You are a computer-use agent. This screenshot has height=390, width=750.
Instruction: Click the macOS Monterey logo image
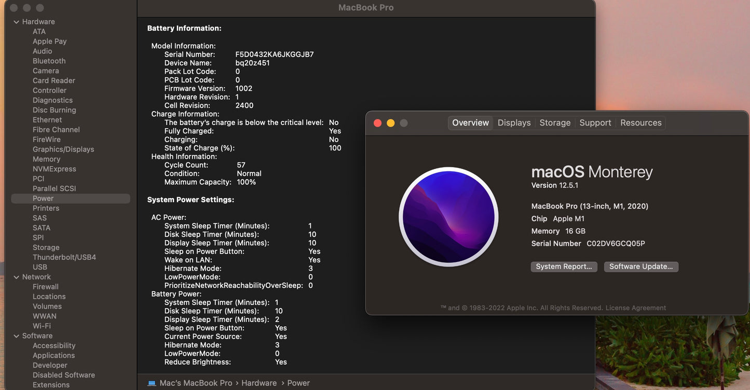(x=448, y=217)
